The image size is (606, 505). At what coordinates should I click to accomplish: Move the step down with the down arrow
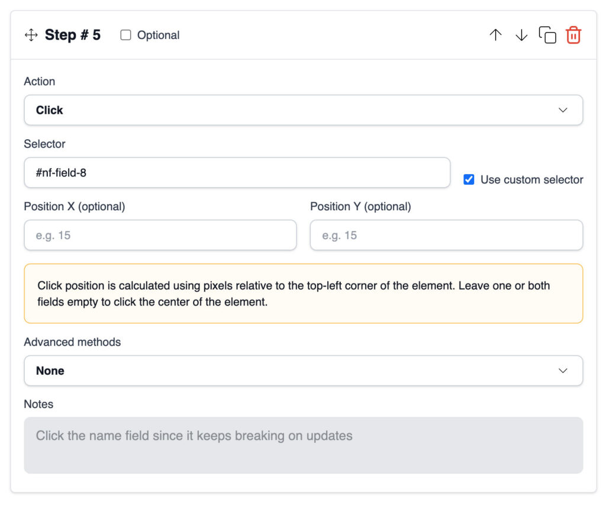coord(521,36)
